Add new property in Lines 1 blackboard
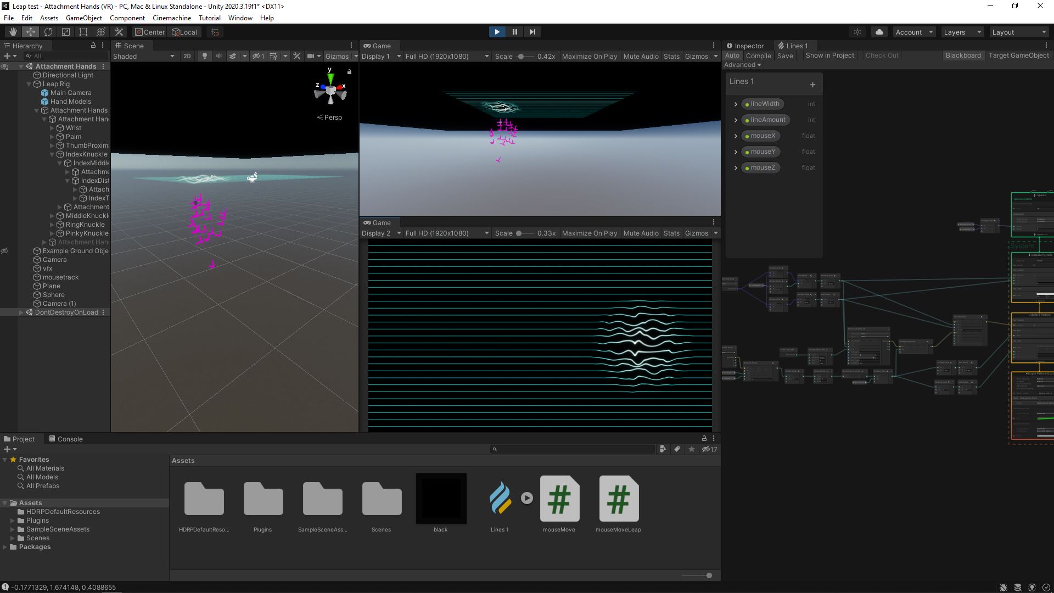This screenshot has width=1054, height=593. tap(812, 85)
